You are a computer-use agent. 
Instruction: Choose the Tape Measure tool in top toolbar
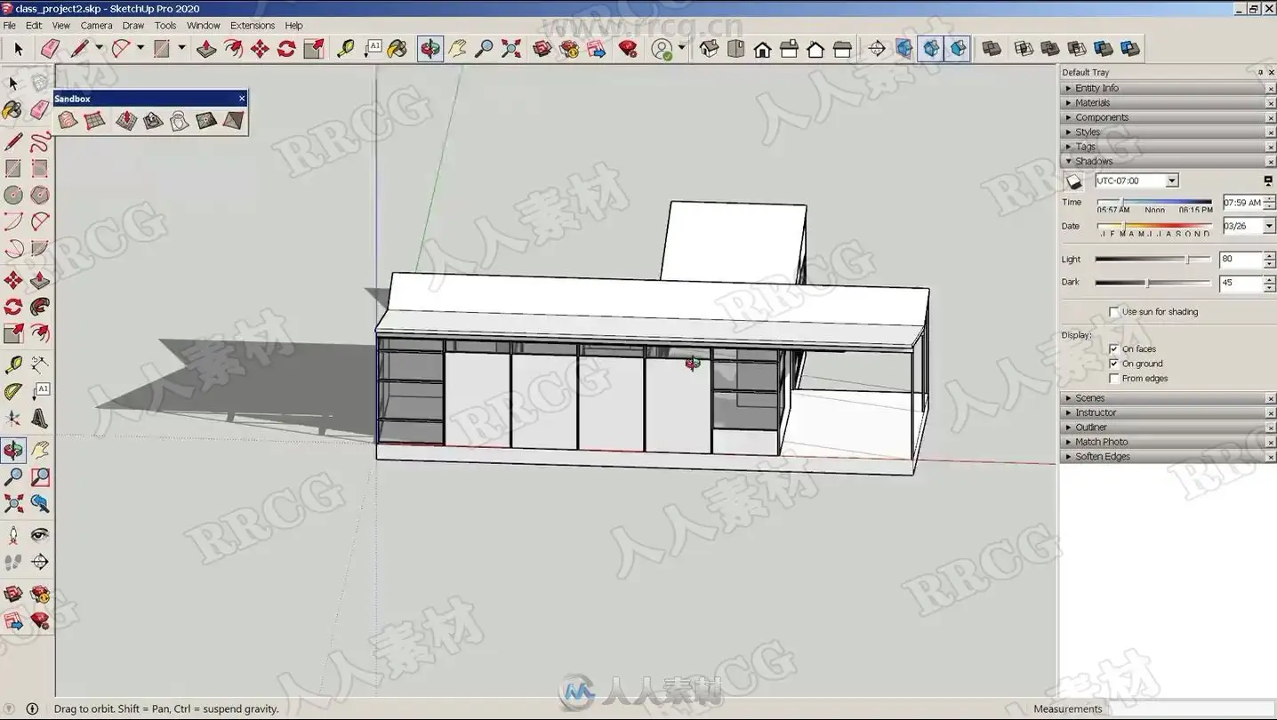pyautogui.click(x=346, y=49)
